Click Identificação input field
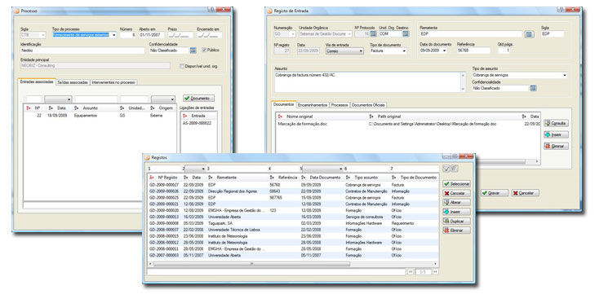This screenshot has width=595, height=303. [82, 50]
